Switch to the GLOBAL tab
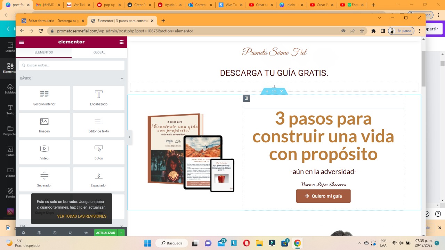This screenshot has width=445, height=250. 99,52
